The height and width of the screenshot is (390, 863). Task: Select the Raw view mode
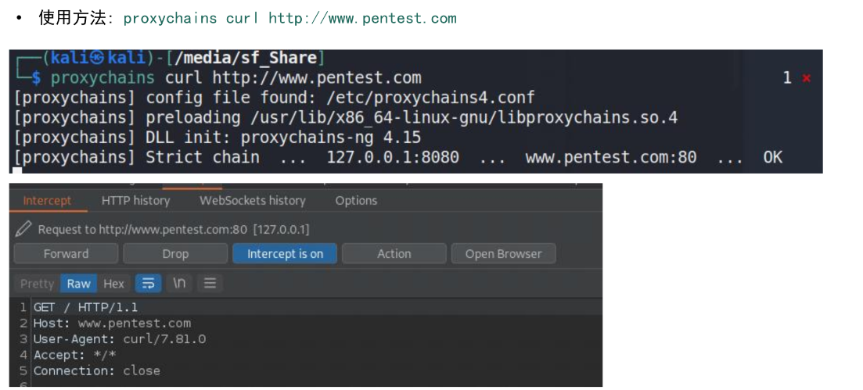pos(78,284)
